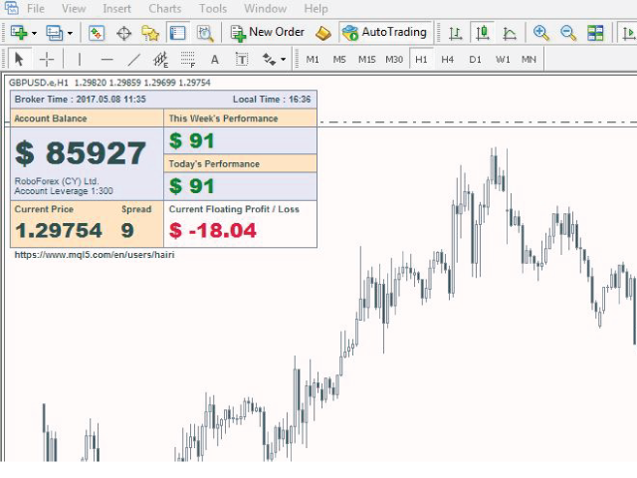Image resolution: width=637 pixels, height=478 pixels.
Task: Select the horizontal line drawing tool
Action: point(106,60)
